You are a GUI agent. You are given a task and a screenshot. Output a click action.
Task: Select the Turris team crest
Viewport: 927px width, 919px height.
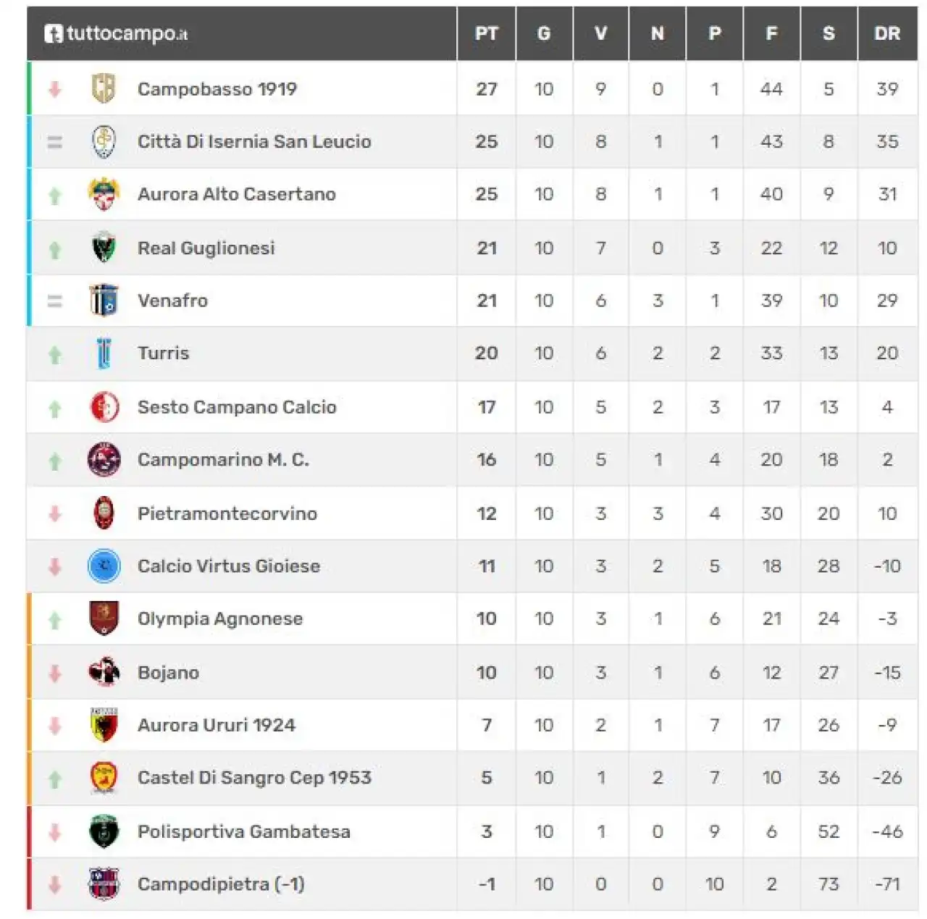104,353
